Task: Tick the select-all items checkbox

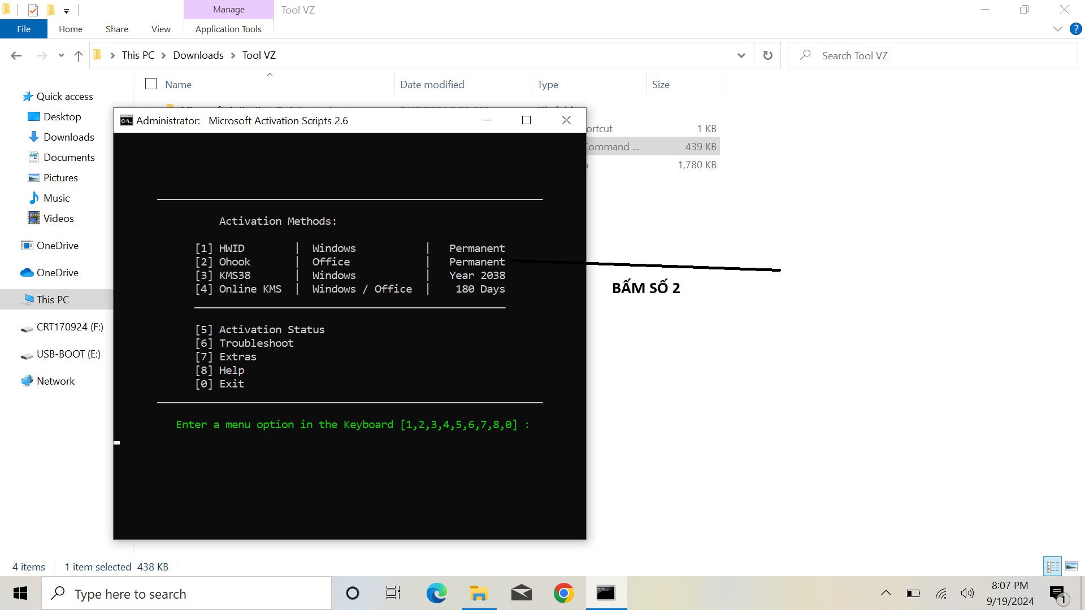Action: tap(151, 84)
